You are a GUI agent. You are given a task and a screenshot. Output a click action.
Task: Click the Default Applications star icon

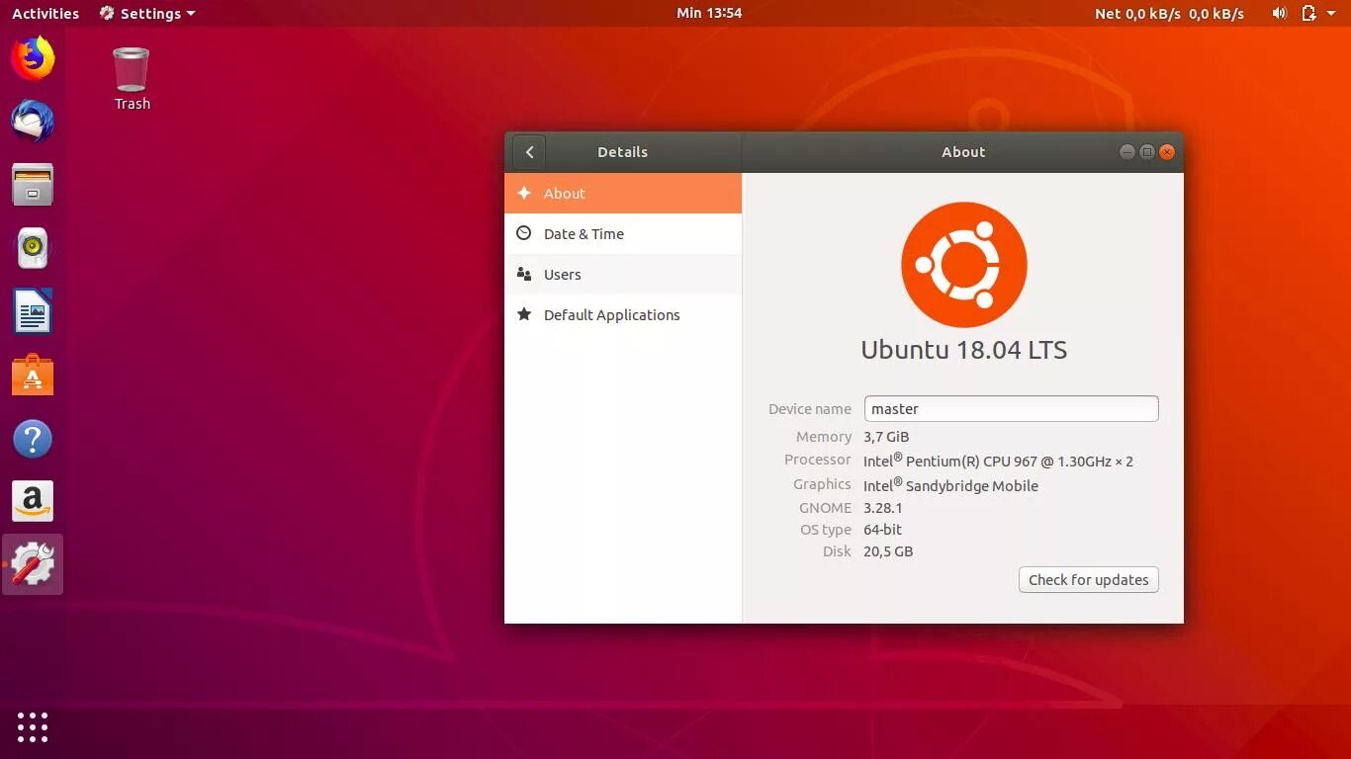(x=524, y=315)
